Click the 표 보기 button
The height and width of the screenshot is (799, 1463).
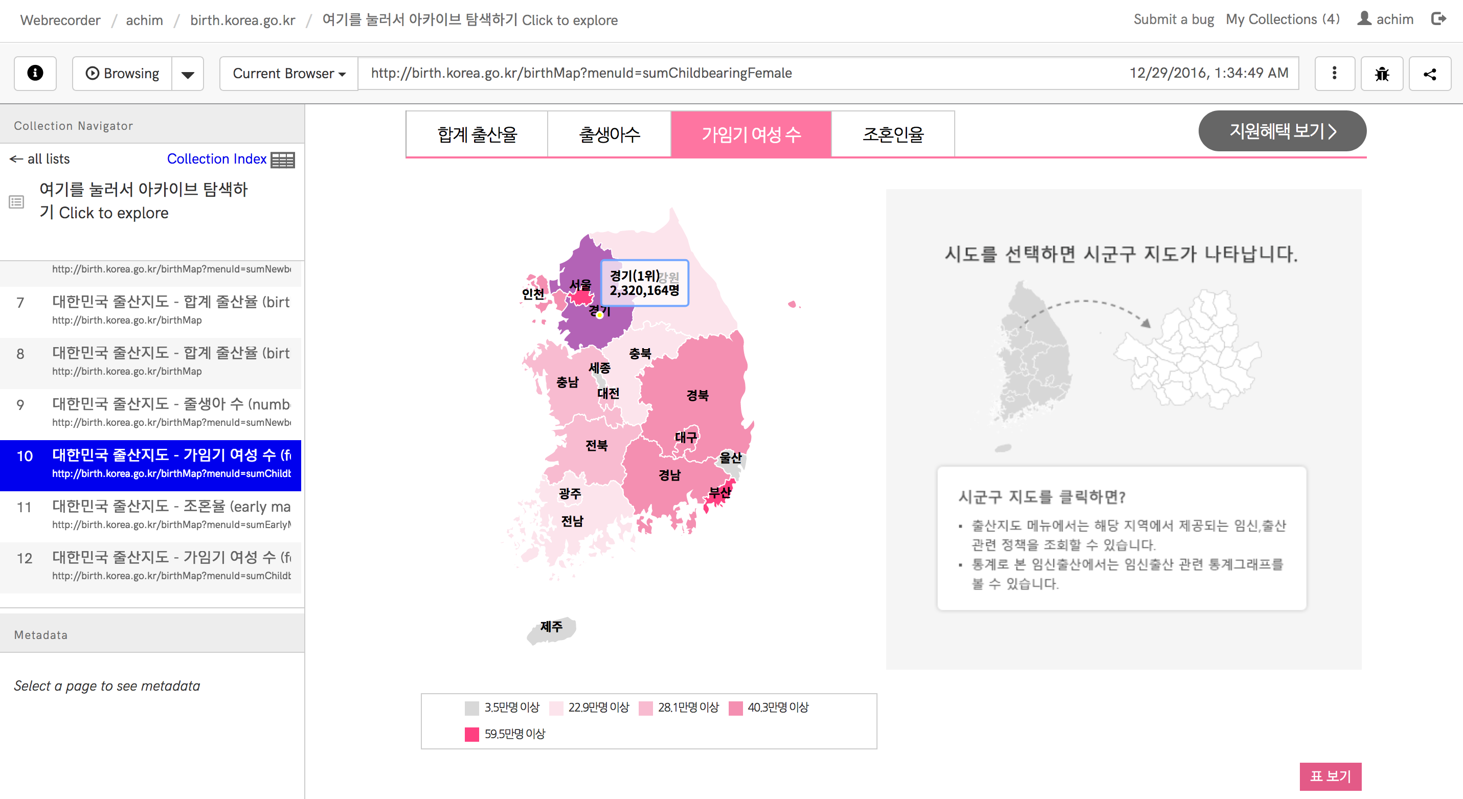[1330, 775]
